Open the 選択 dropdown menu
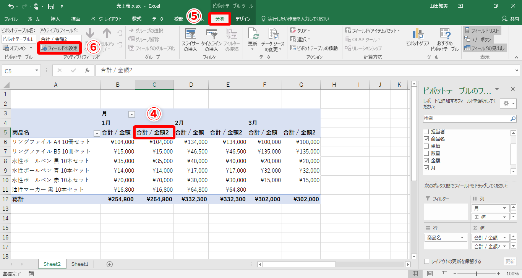Viewport: 522px width, 278px height. 300,39
